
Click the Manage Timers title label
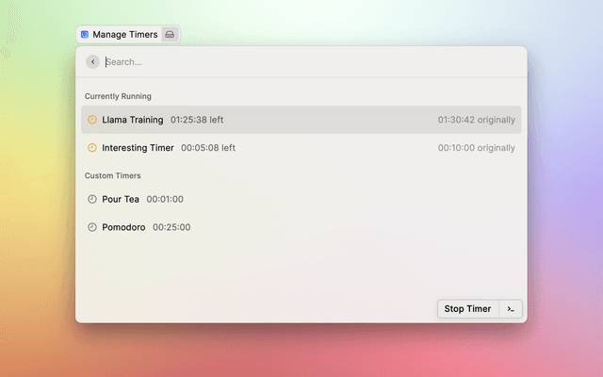pyautogui.click(x=125, y=35)
